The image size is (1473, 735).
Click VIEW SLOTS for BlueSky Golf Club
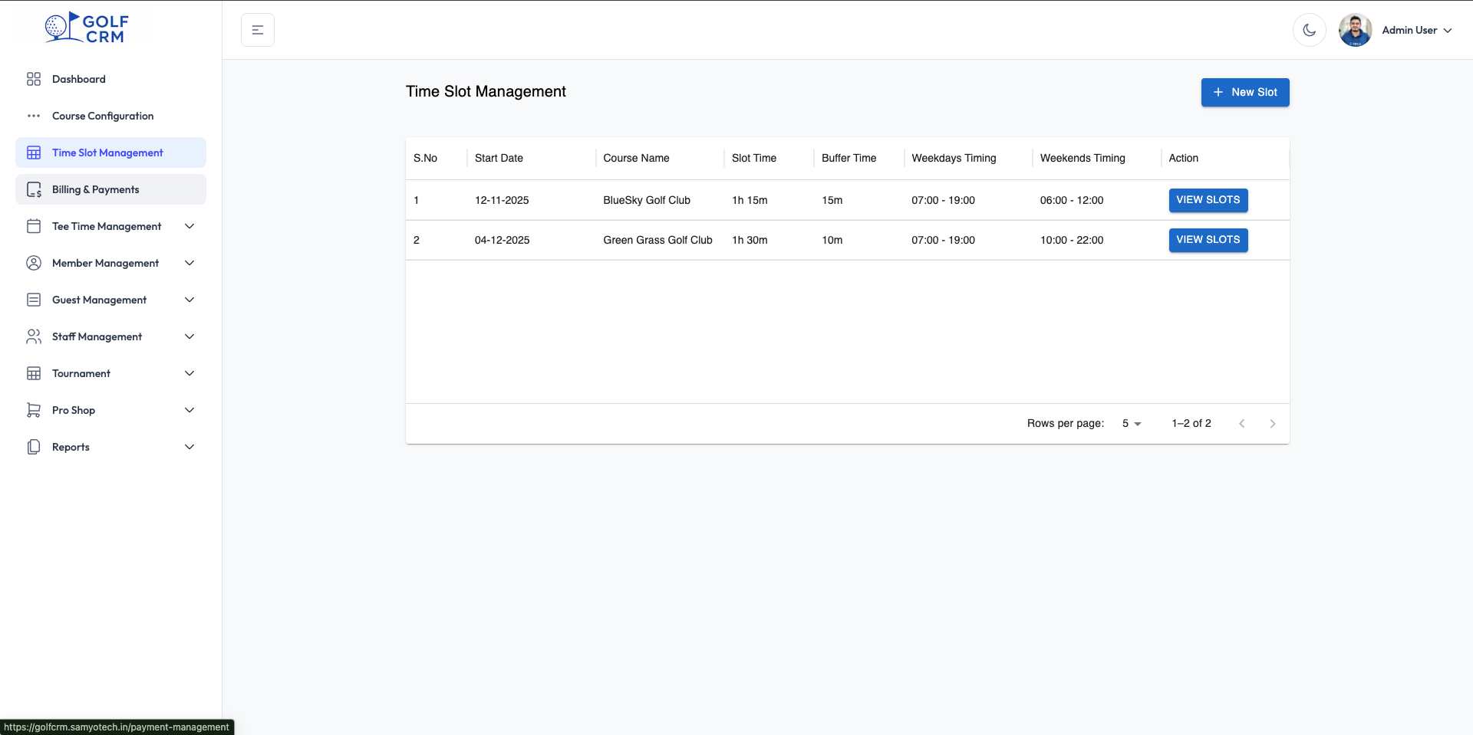click(1208, 200)
